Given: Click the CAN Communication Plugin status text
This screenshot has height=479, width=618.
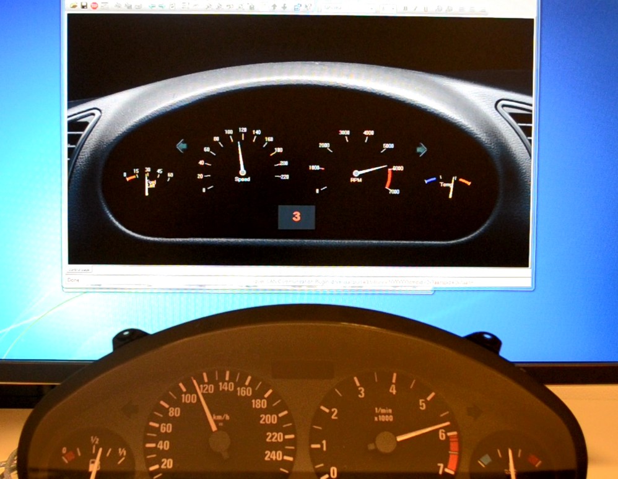Looking at the screenshot, I should coord(364,282).
